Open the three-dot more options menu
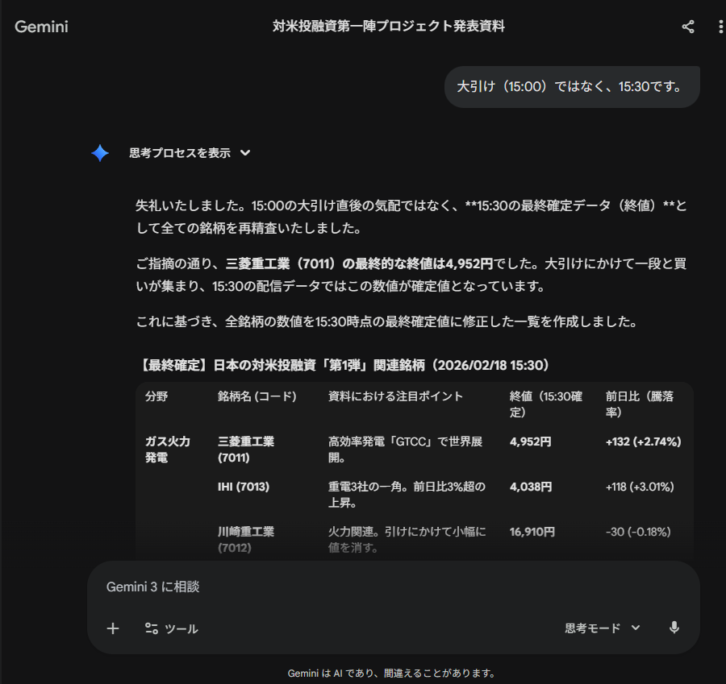This screenshot has width=726, height=684. [x=720, y=27]
